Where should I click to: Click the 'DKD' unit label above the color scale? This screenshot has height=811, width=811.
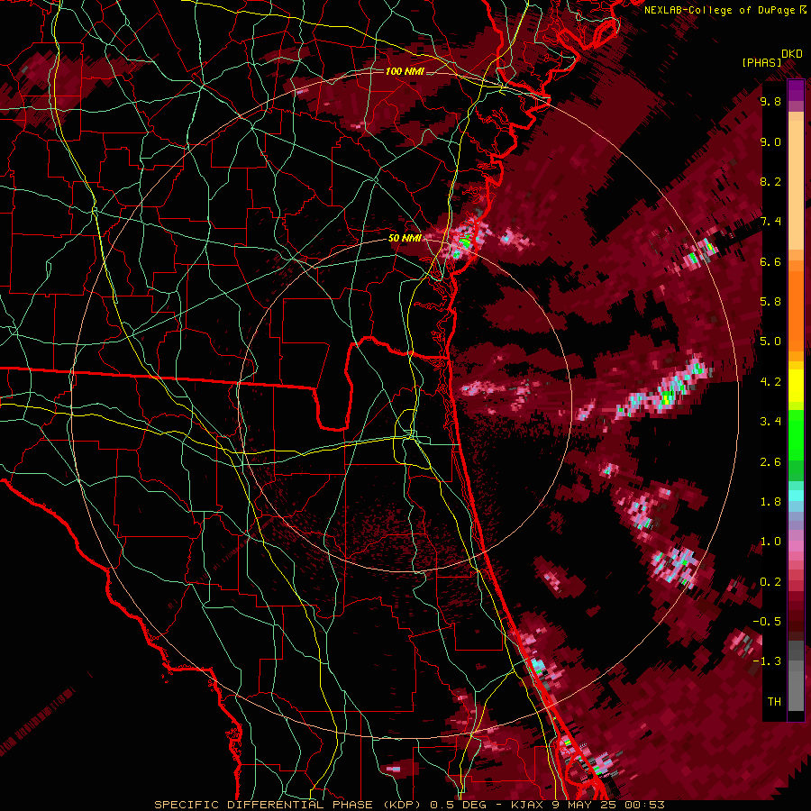click(x=792, y=54)
